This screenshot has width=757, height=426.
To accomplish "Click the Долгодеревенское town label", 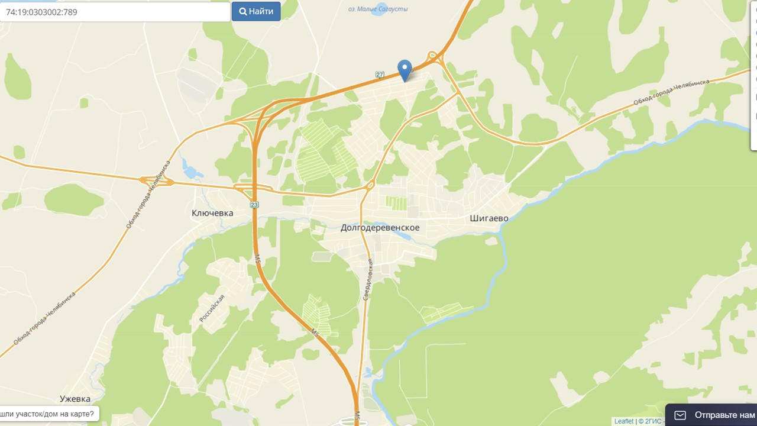I will tap(380, 228).
